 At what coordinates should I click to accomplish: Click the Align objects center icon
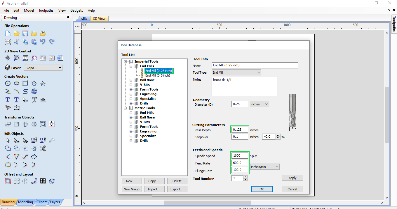tap(52, 124)
